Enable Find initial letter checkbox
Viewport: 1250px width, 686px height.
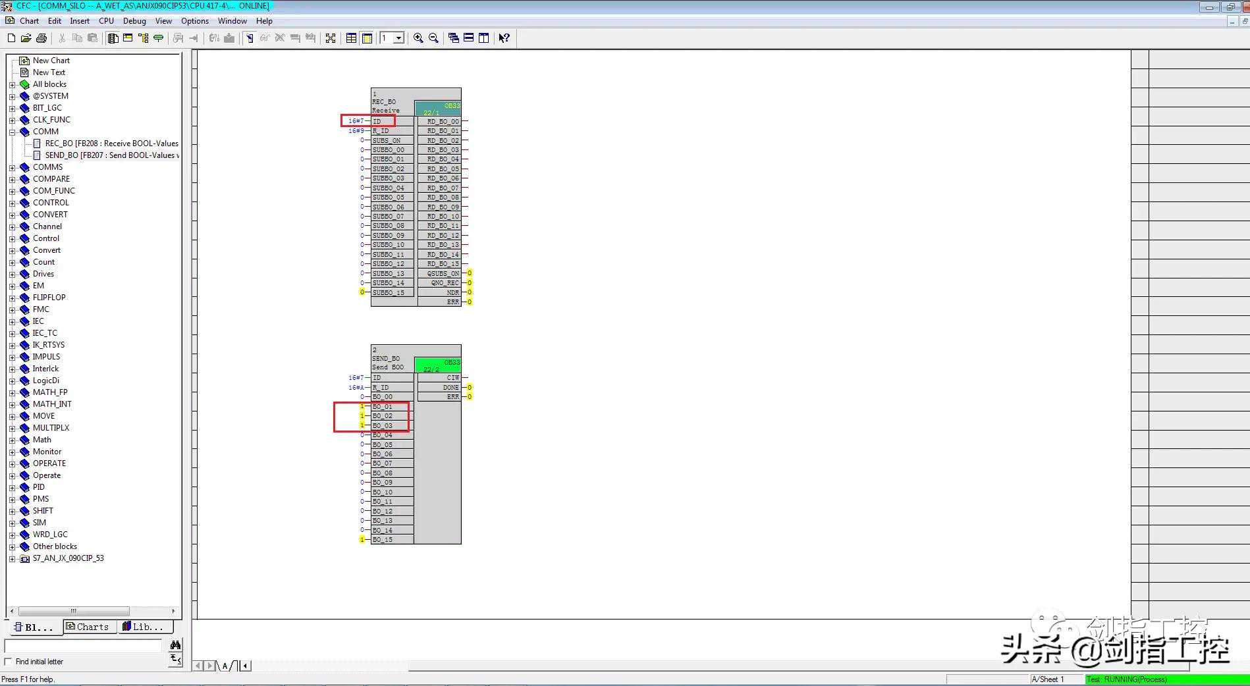9,662
